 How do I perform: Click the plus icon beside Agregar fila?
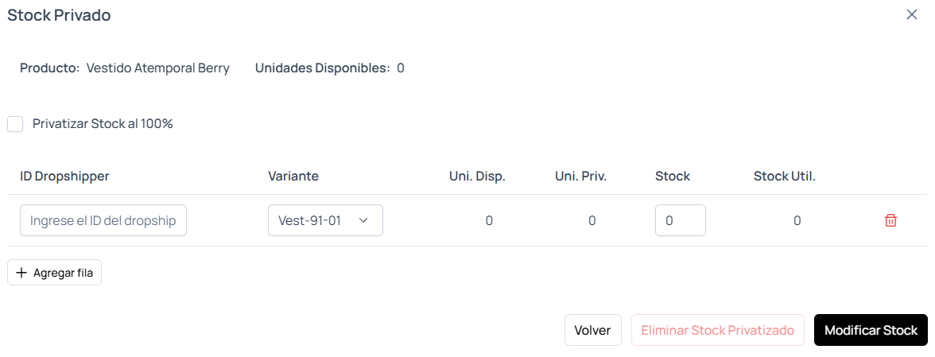pyautogui.click(x=21, y=273)
